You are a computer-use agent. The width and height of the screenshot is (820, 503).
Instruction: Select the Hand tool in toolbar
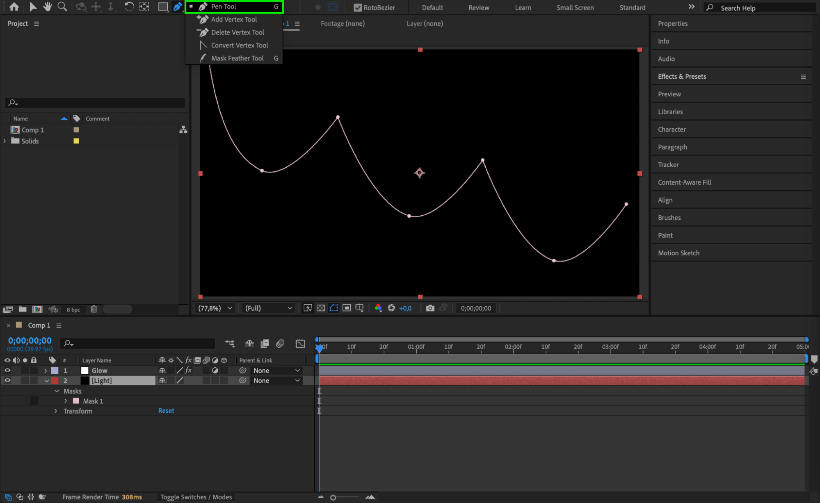(x=48, y=7)
